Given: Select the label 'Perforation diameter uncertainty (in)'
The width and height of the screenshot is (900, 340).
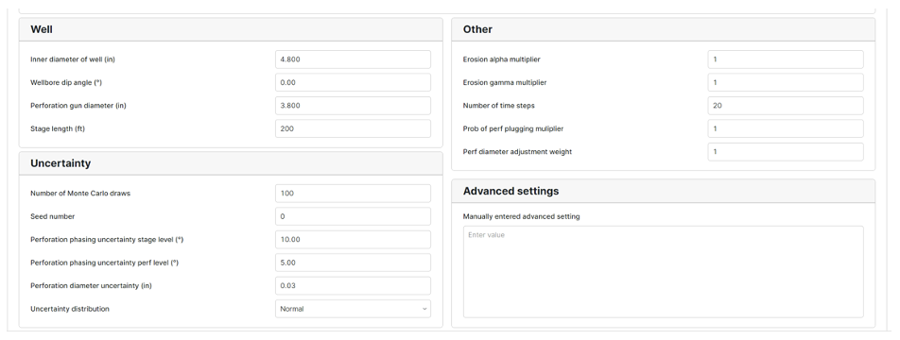Looking at the screenshot, I should (91, 285).
